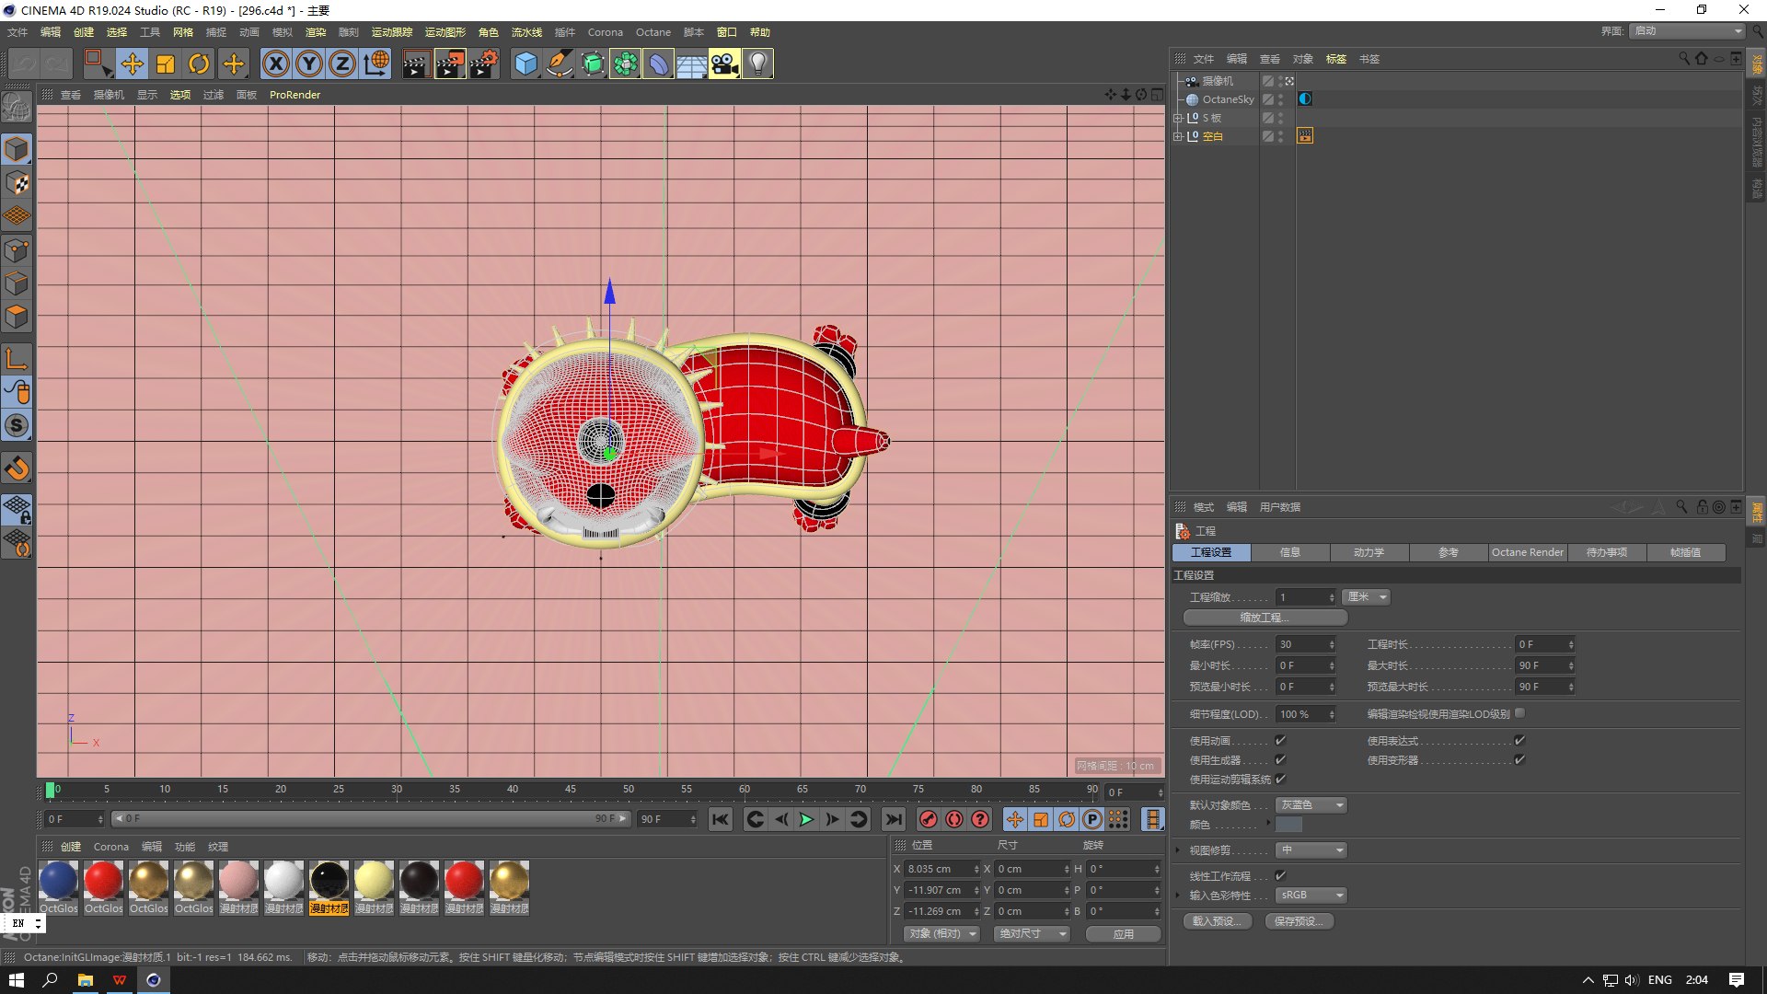Click the 保存预设 button
The width and height of the screenshot is (1767, 994).
pos(1299,921)
